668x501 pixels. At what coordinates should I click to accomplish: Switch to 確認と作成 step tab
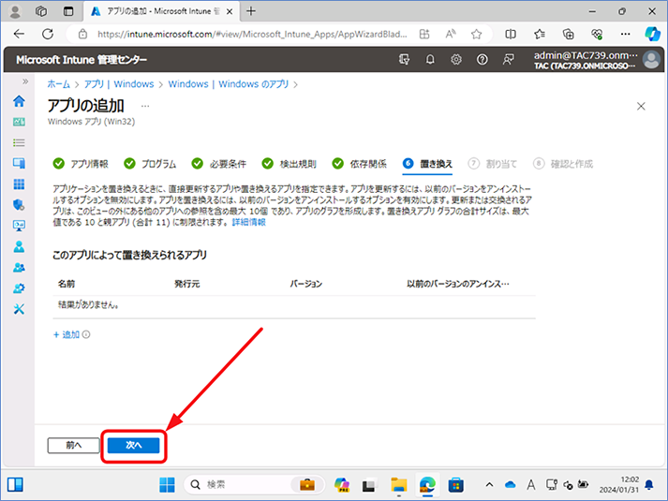[x=563, y=164]
